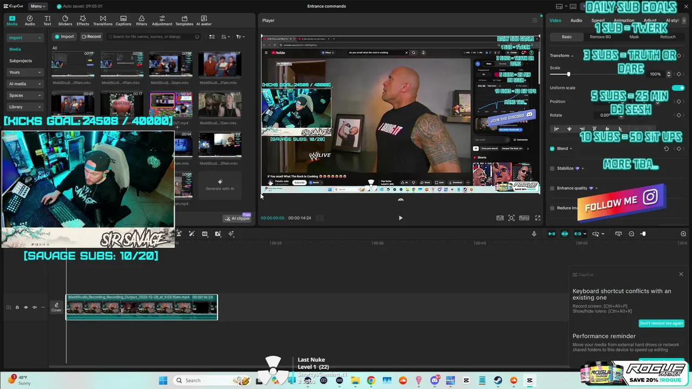This screenshot has height=389, width=692.
Task: Mute the main video track audio
Action: coord(34,307)
